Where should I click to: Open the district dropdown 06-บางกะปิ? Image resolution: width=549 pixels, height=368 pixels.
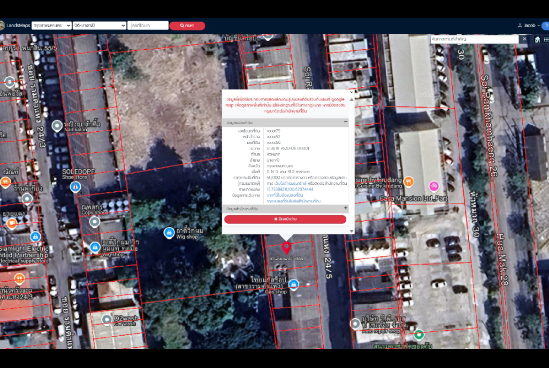coord(99,25)
